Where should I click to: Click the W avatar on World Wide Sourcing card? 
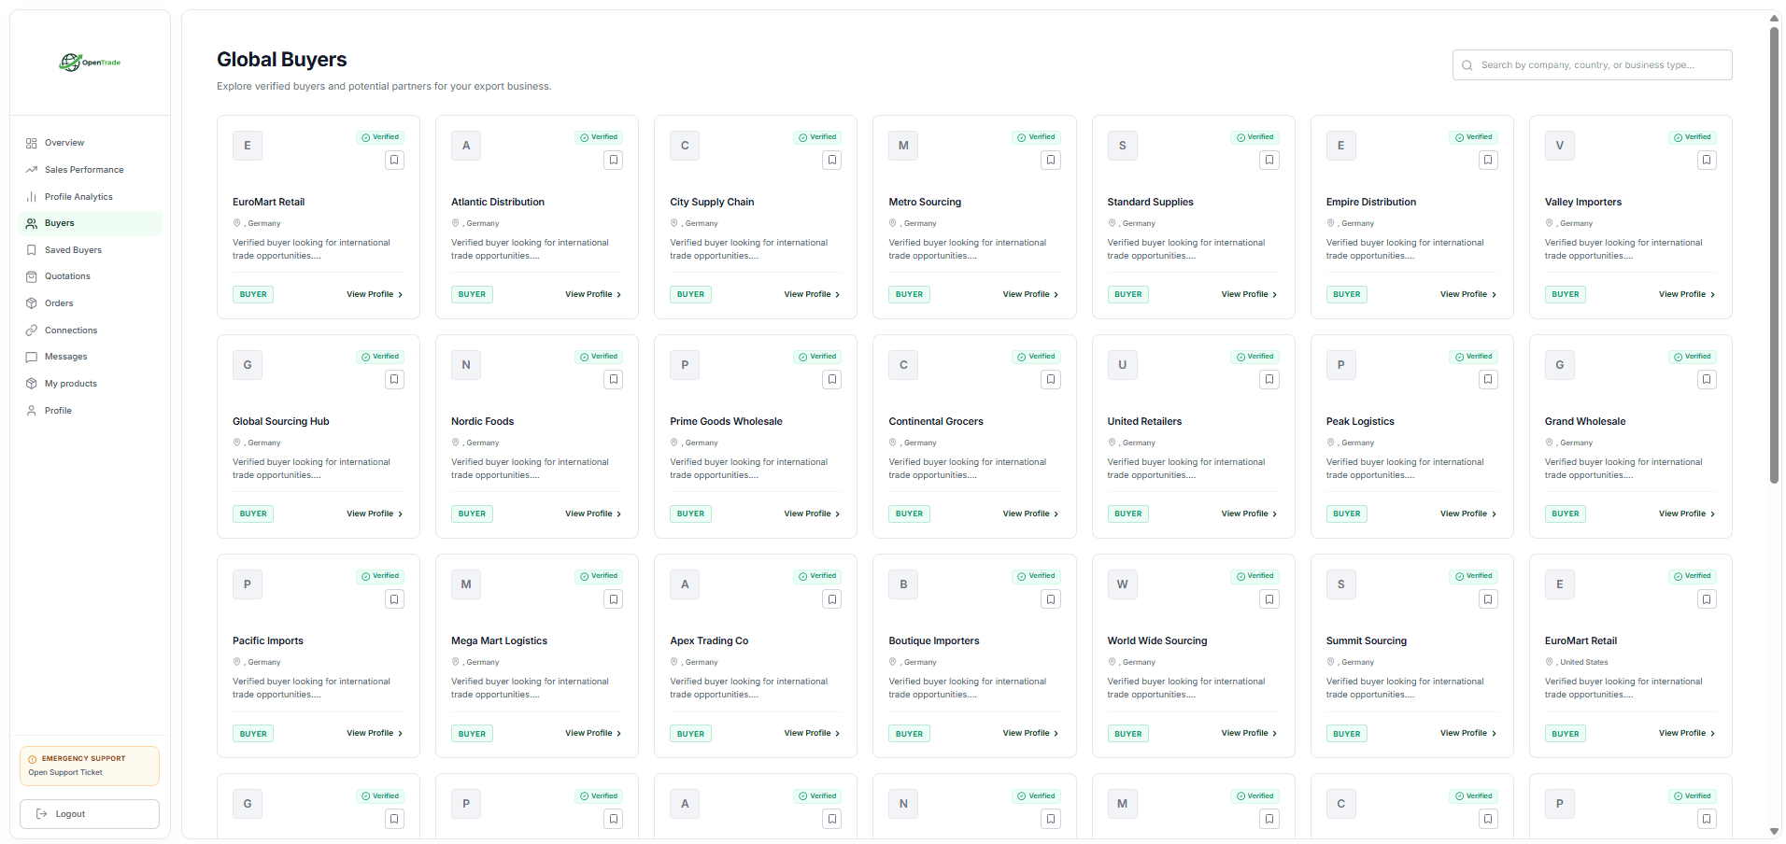point(1122,584)
